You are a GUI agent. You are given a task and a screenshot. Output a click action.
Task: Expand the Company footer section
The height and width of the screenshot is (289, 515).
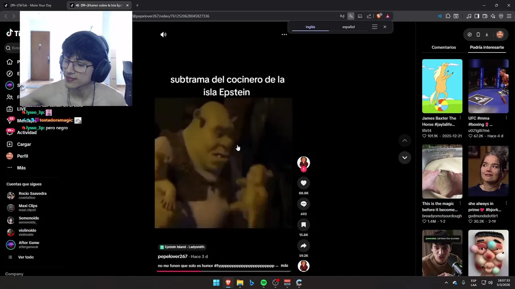(14, 274)
